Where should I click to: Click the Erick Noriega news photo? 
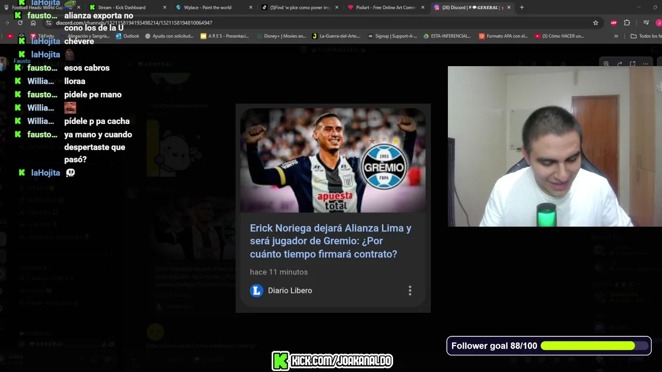point(333,160)
